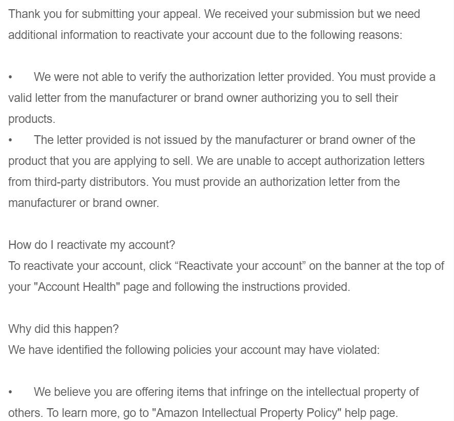Click the single word "products." line
The image size is (454, 421).
32,119
